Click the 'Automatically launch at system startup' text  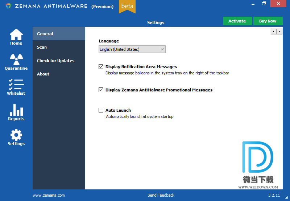point(140,116)
